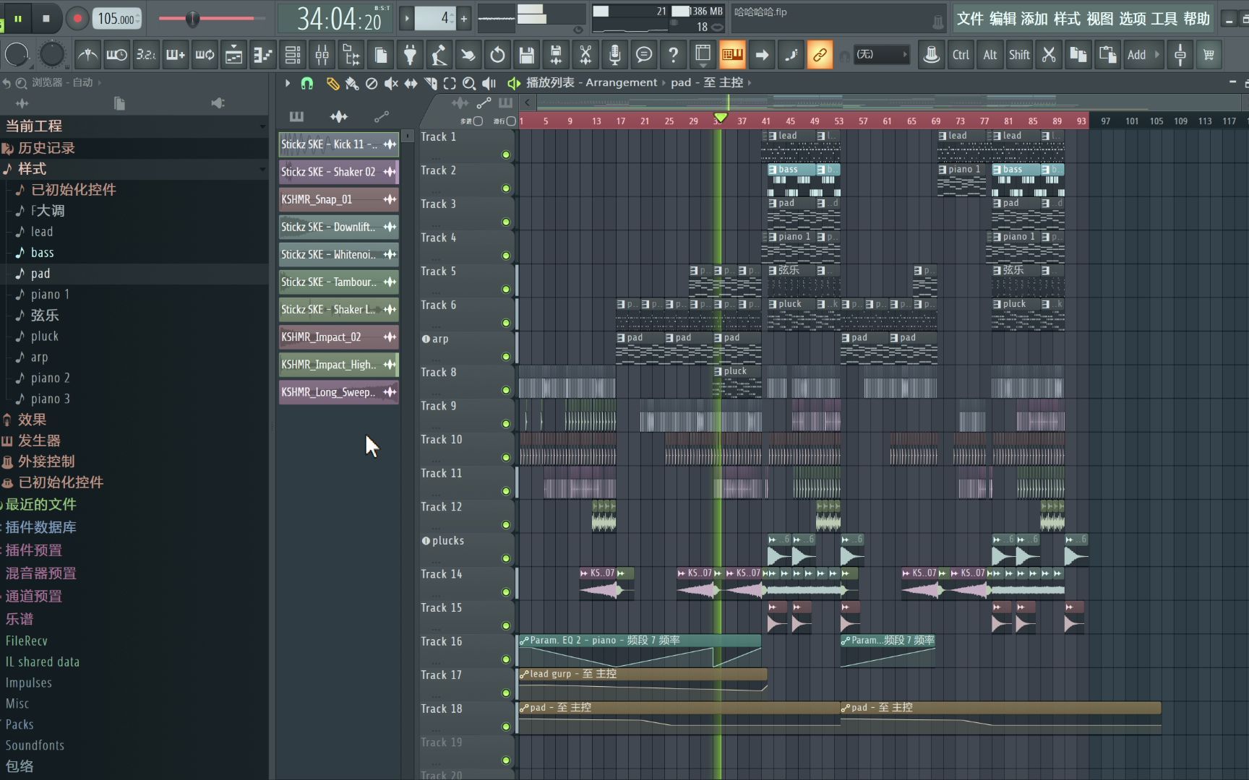The height and width of the screenshot is (780, 1249).
Task: Open the project info speech-bubble icon
Action: (644, 55)
